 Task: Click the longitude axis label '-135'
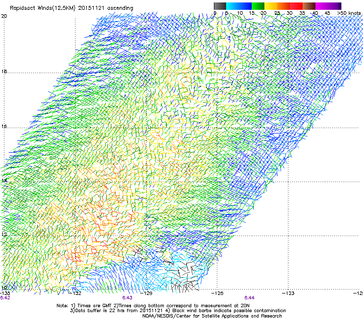(5, 293)
